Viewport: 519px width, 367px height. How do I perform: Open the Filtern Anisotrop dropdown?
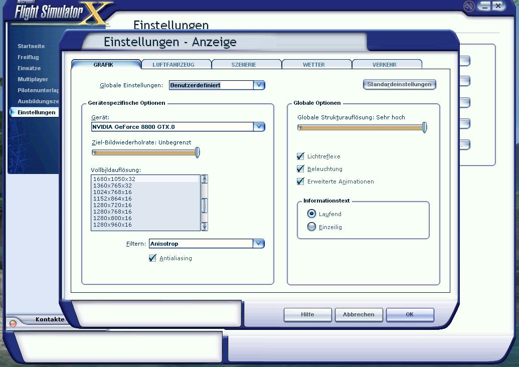coord(259,244)
